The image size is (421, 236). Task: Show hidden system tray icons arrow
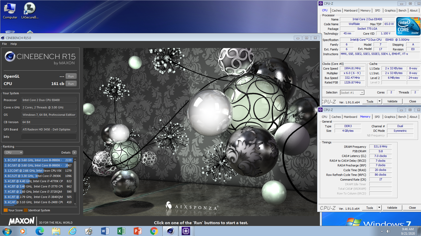(382, 231)
